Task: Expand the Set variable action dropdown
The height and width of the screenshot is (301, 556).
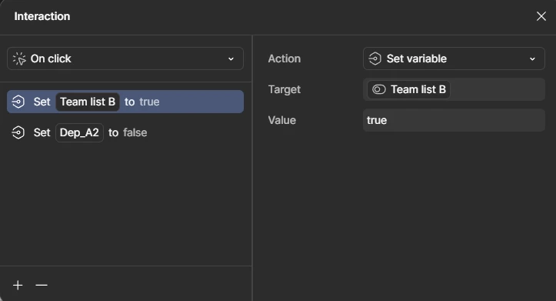Action: 454,59
